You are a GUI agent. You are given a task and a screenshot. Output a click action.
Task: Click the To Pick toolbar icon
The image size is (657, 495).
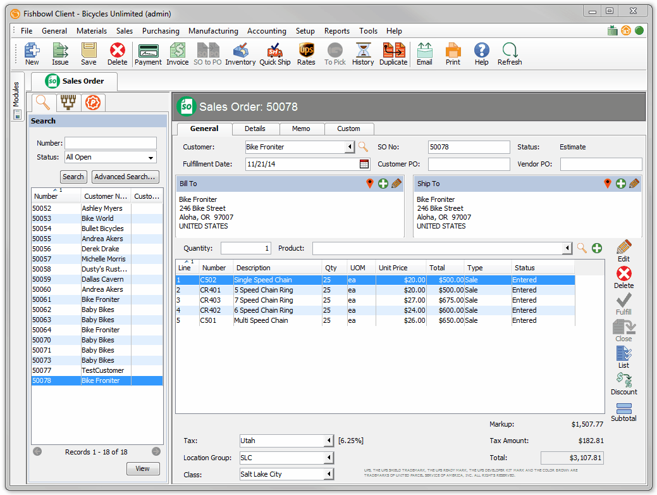[335, 54]
